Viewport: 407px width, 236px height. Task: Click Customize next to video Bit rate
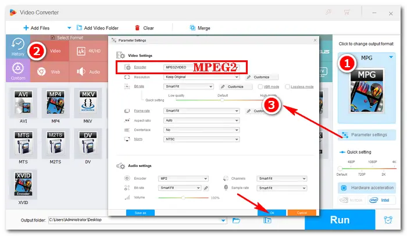(x=235, y=87)
